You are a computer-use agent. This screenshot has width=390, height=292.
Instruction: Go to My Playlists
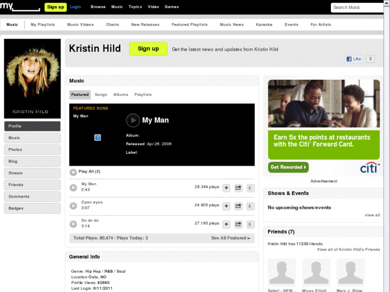click(x=43, y=25)
